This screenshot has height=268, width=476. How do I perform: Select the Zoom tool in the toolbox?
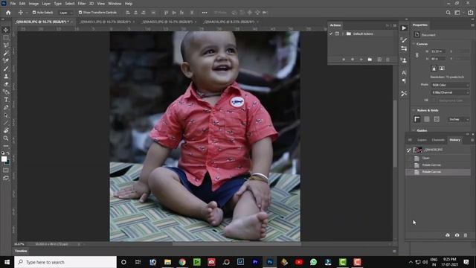pyautogui.click(x=6, y=138)
